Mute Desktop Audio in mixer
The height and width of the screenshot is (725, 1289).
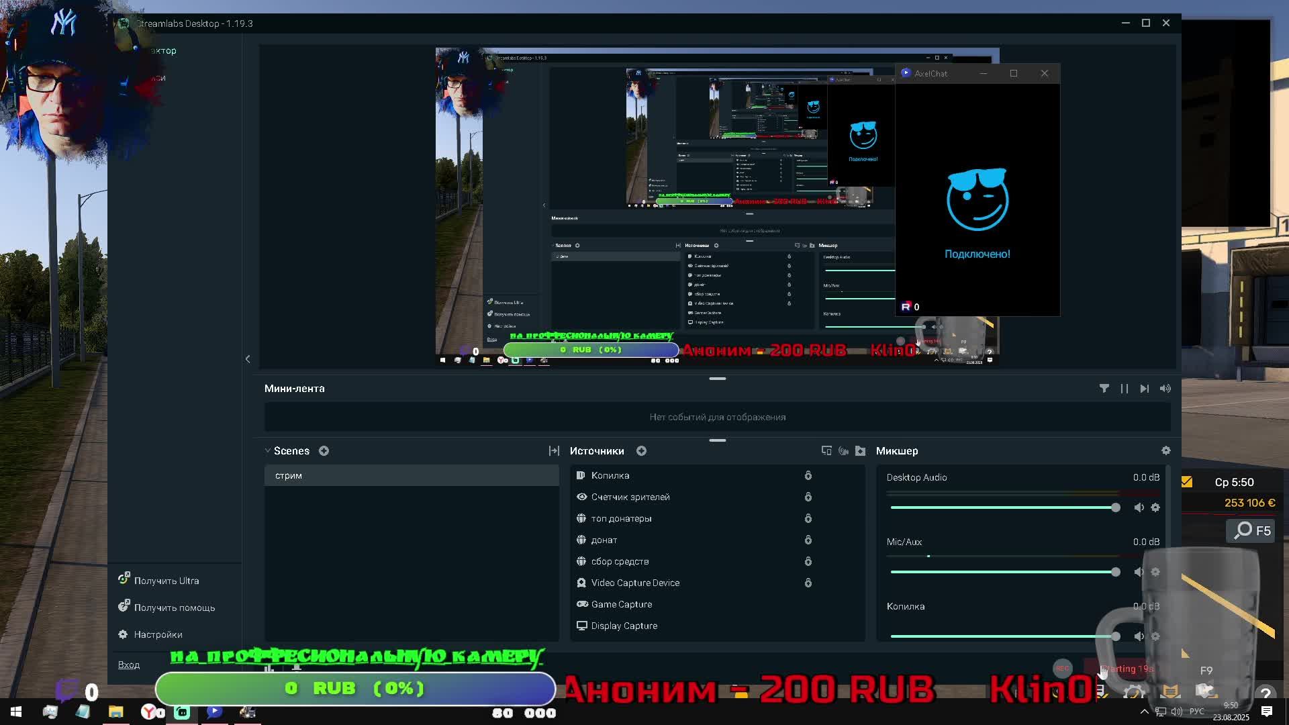click(x=1139, y=507)
